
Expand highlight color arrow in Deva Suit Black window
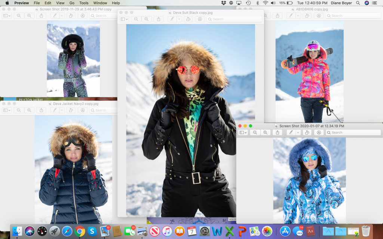pos(179,19)
